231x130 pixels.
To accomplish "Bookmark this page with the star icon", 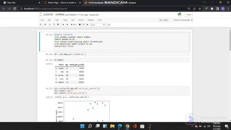I will [200, 9].
